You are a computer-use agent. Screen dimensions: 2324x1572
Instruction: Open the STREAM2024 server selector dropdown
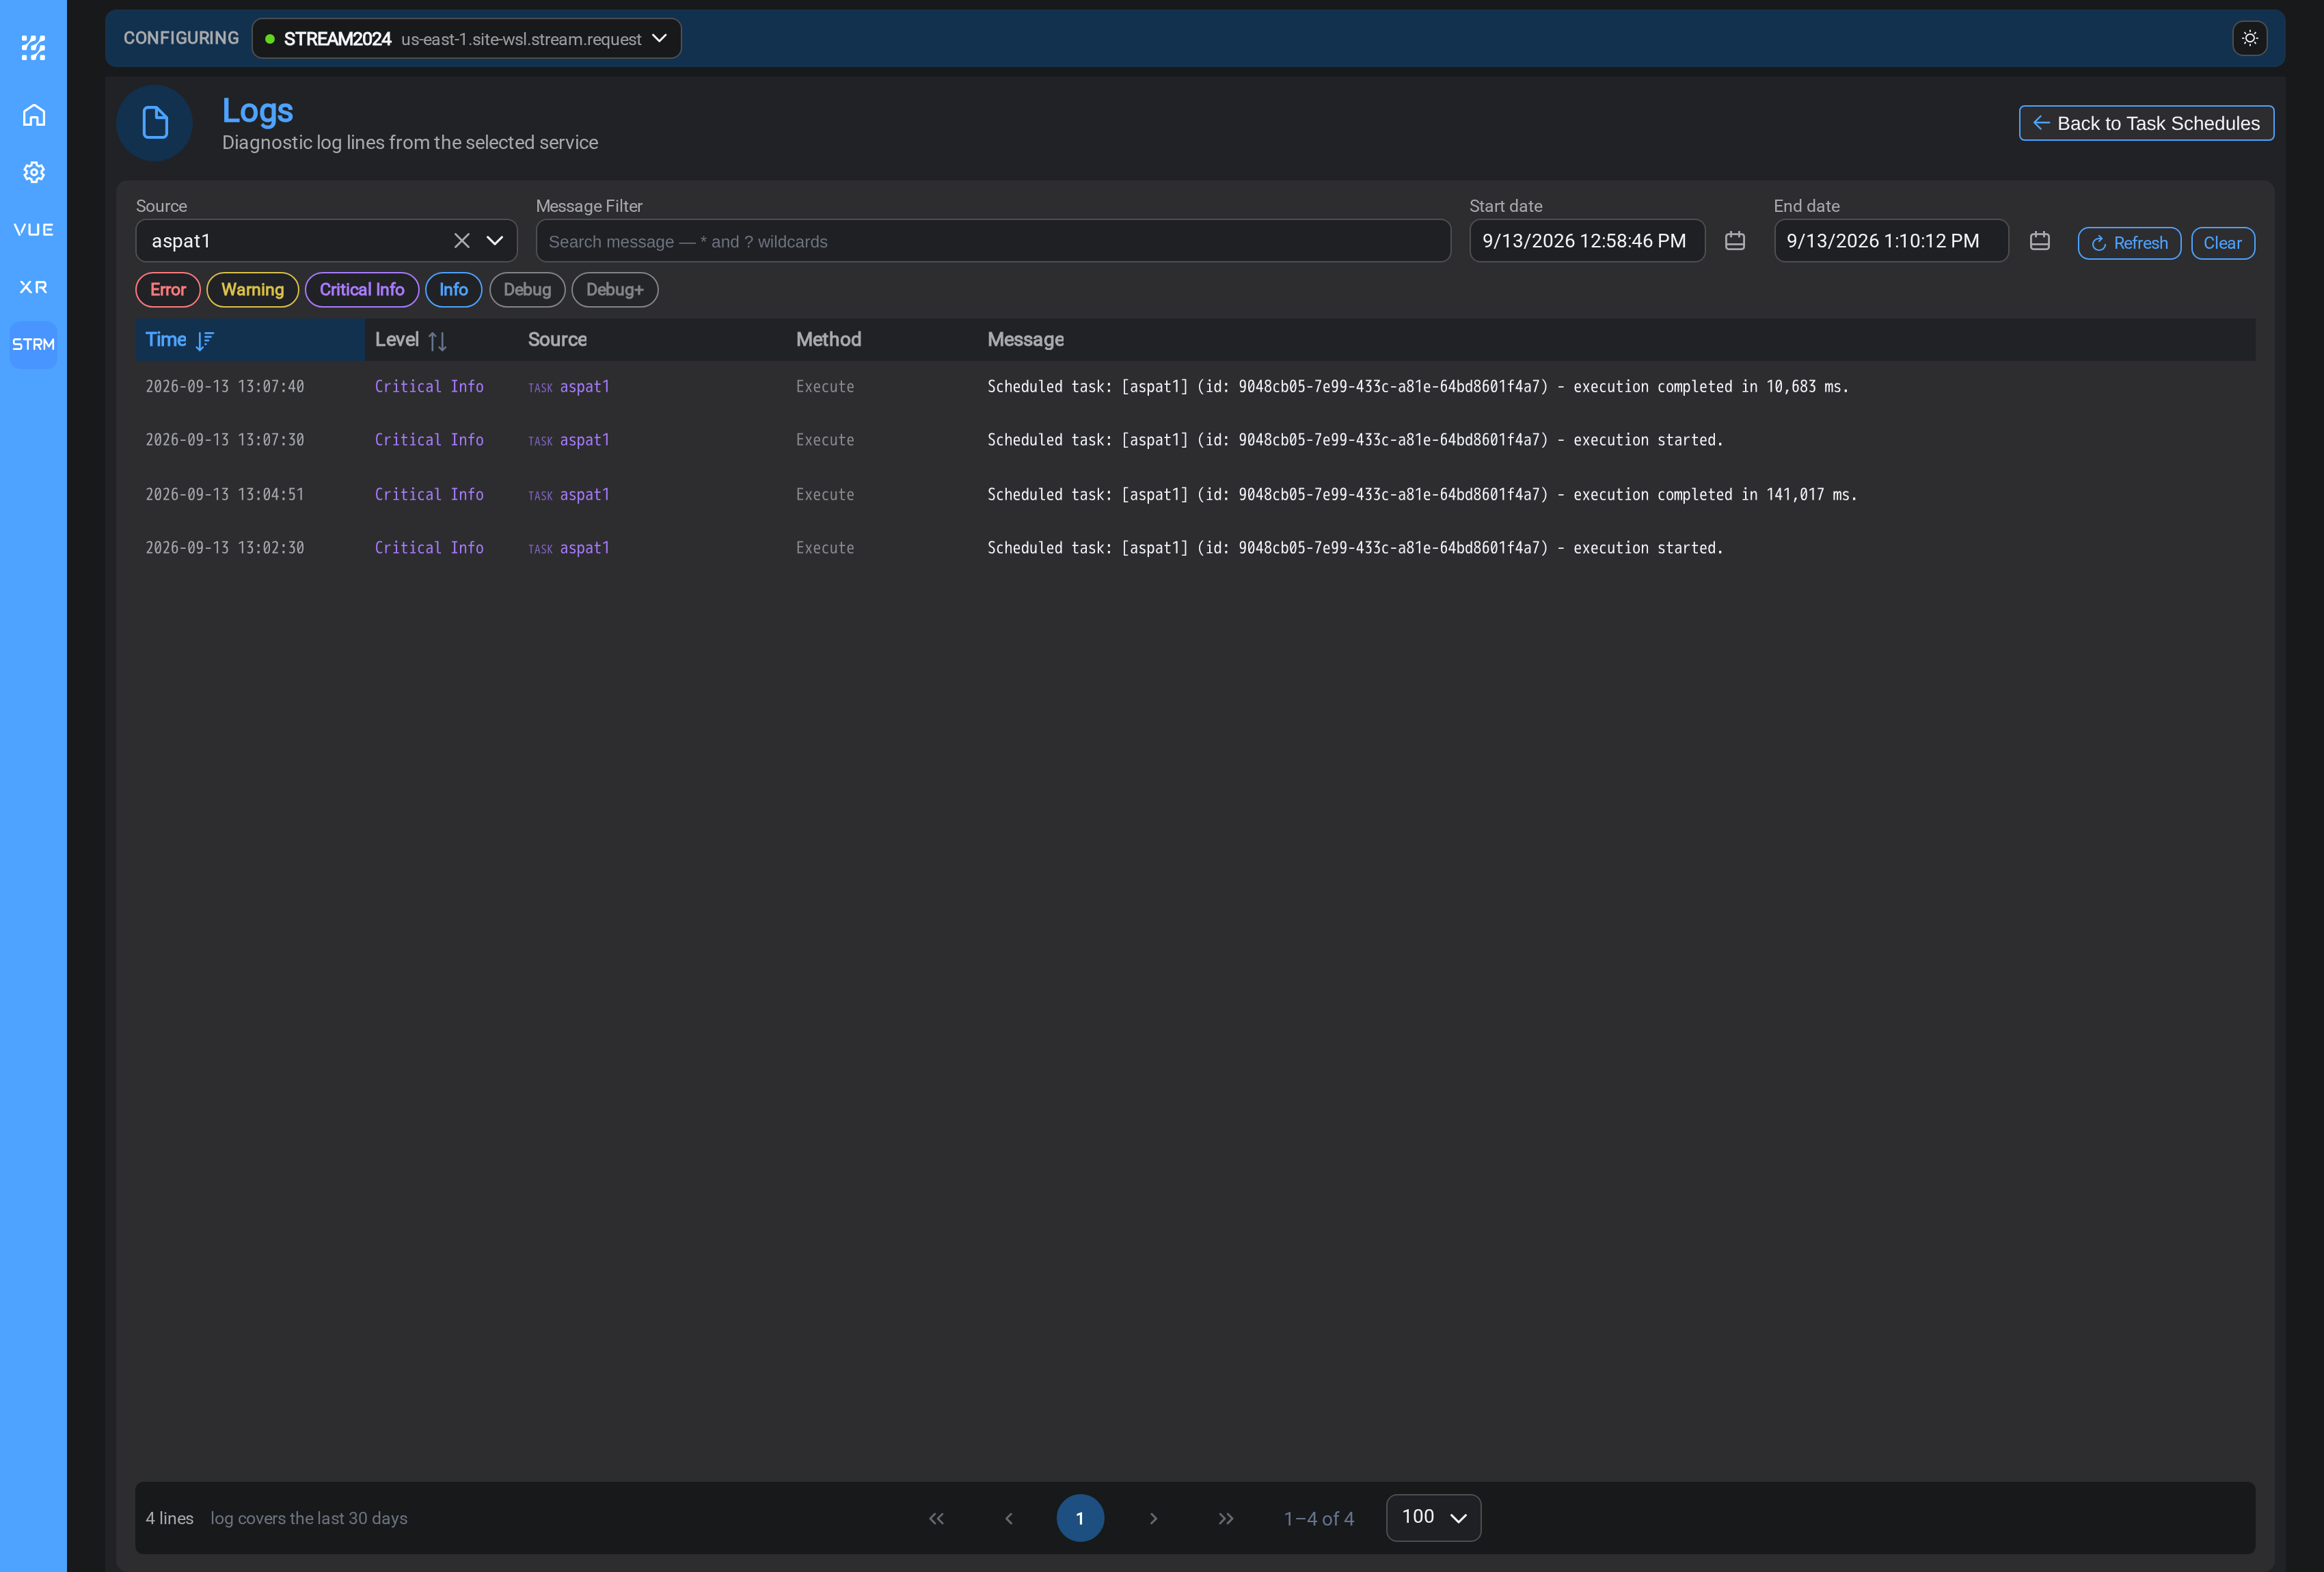pos(466,39)
